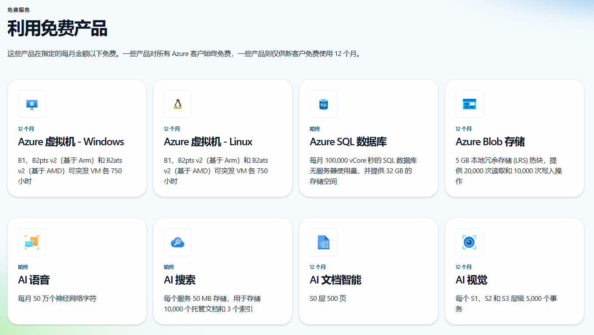The image size is (594, 335).
Task: Click the Azure SQL database icon
Action: [324, 104]
